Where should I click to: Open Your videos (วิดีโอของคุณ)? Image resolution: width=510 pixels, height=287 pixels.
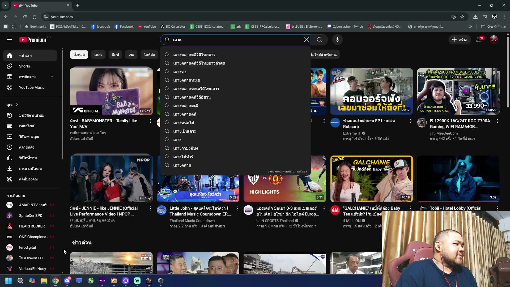click(30, 137)
